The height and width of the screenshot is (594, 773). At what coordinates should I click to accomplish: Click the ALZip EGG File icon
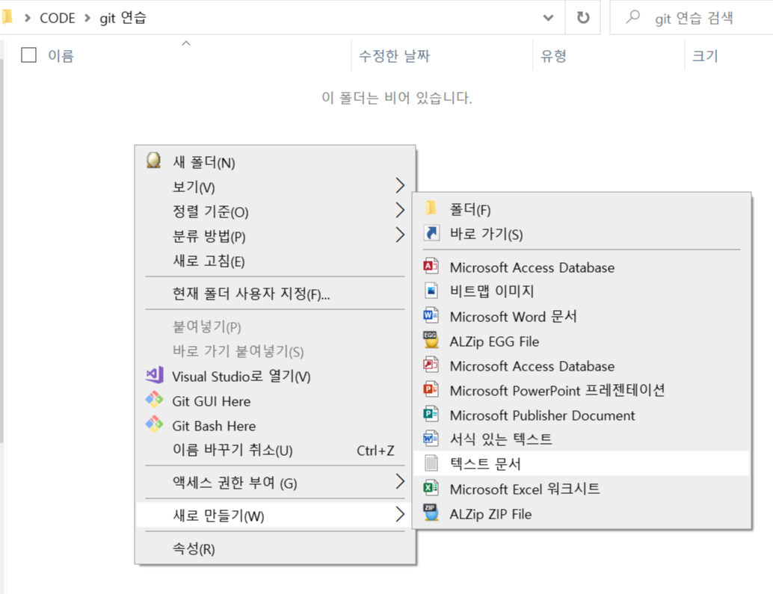coord(431,340)
